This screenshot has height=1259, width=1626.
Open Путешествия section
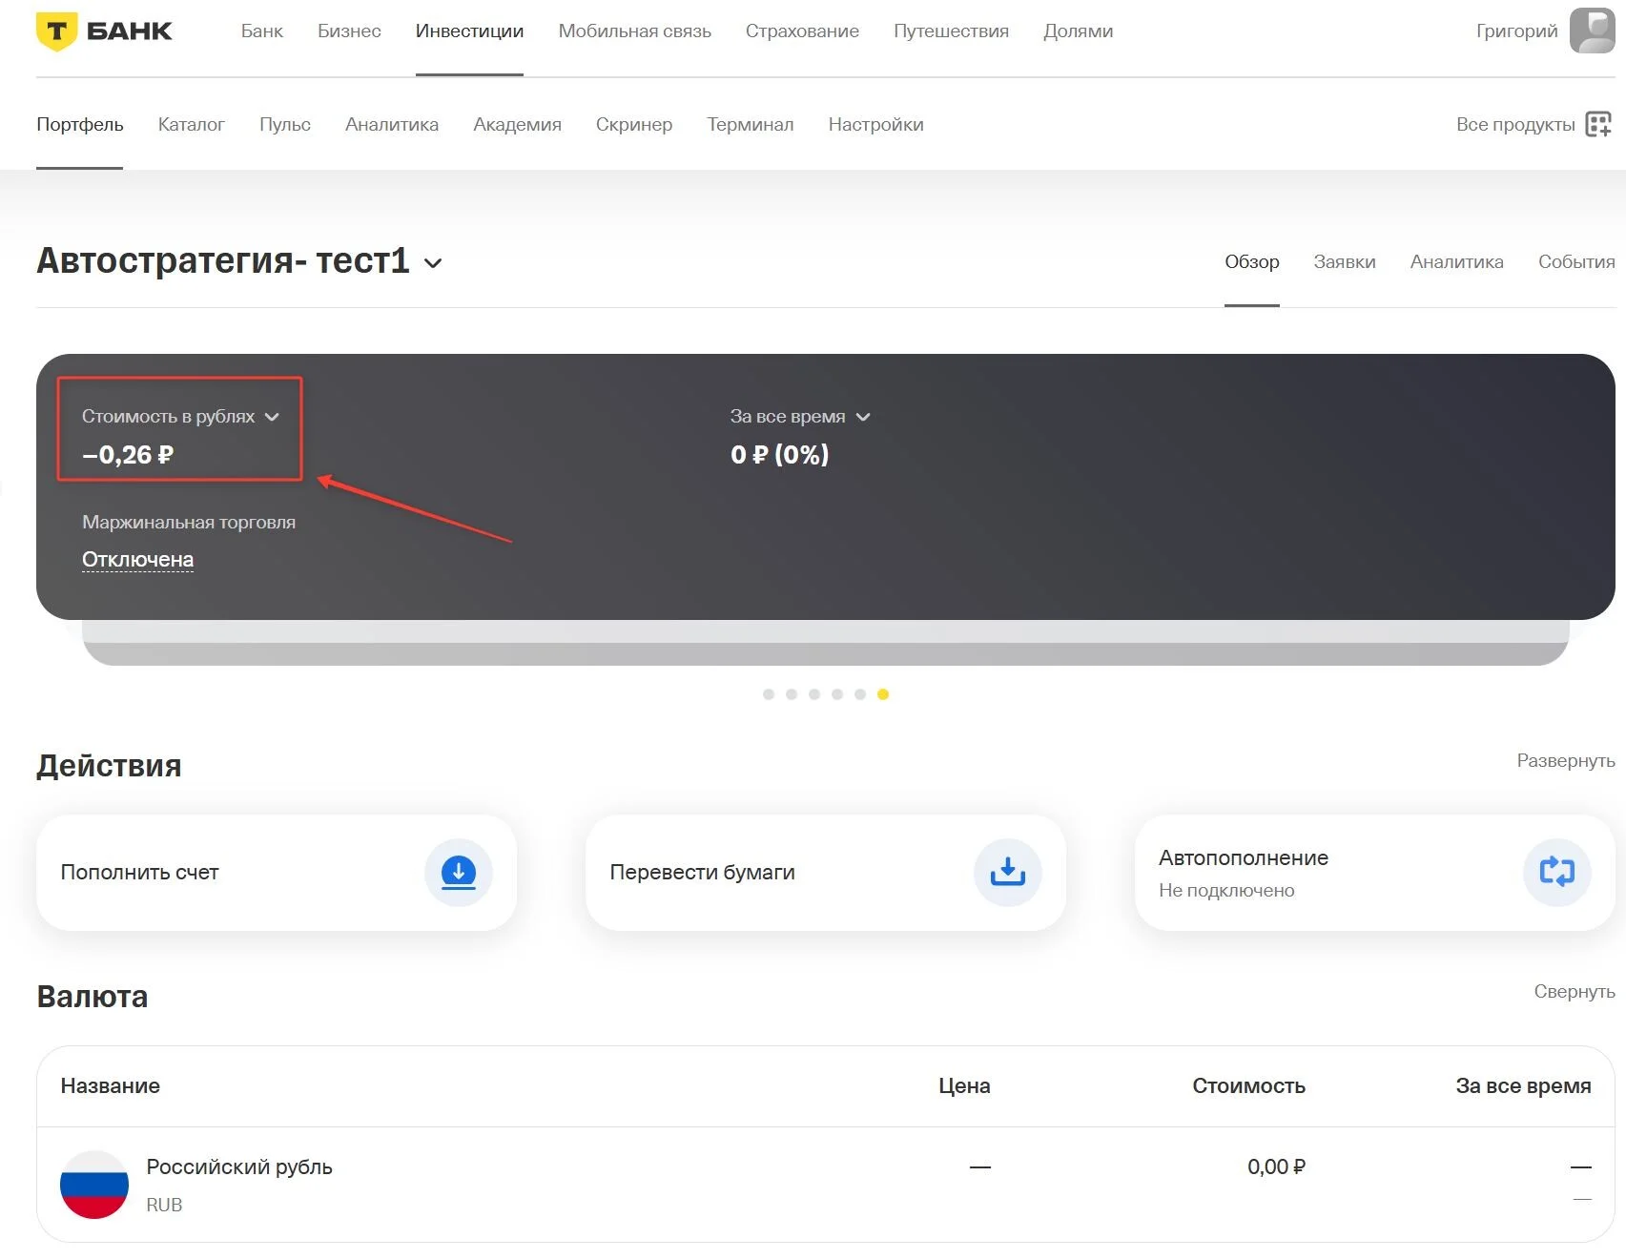951,31
